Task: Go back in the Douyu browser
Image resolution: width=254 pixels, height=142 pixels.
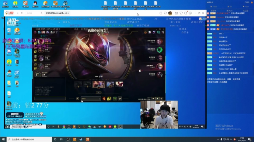Action: tap(18, 13)
